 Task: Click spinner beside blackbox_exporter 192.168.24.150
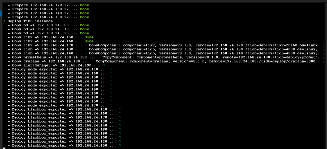(120, 145)
